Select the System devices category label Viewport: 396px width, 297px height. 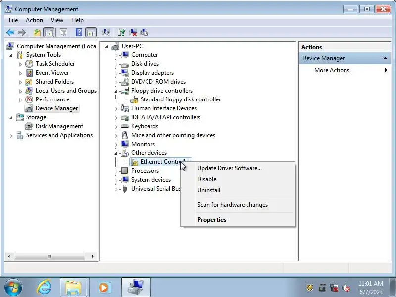(151, 180)
